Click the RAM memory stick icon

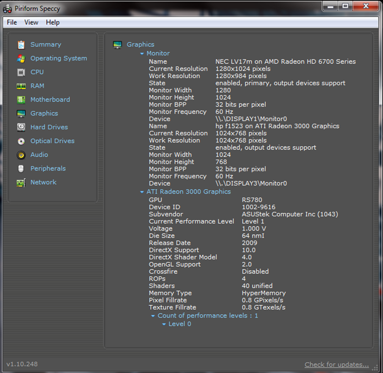point(21,86)
